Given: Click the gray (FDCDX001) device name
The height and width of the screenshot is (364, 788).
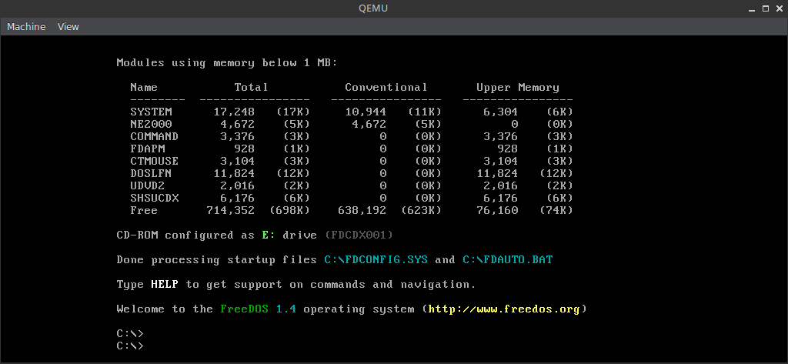Looking at the screenshot, I should pos(359,235).
